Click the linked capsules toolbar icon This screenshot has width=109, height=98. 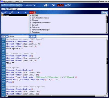(46, 5)
